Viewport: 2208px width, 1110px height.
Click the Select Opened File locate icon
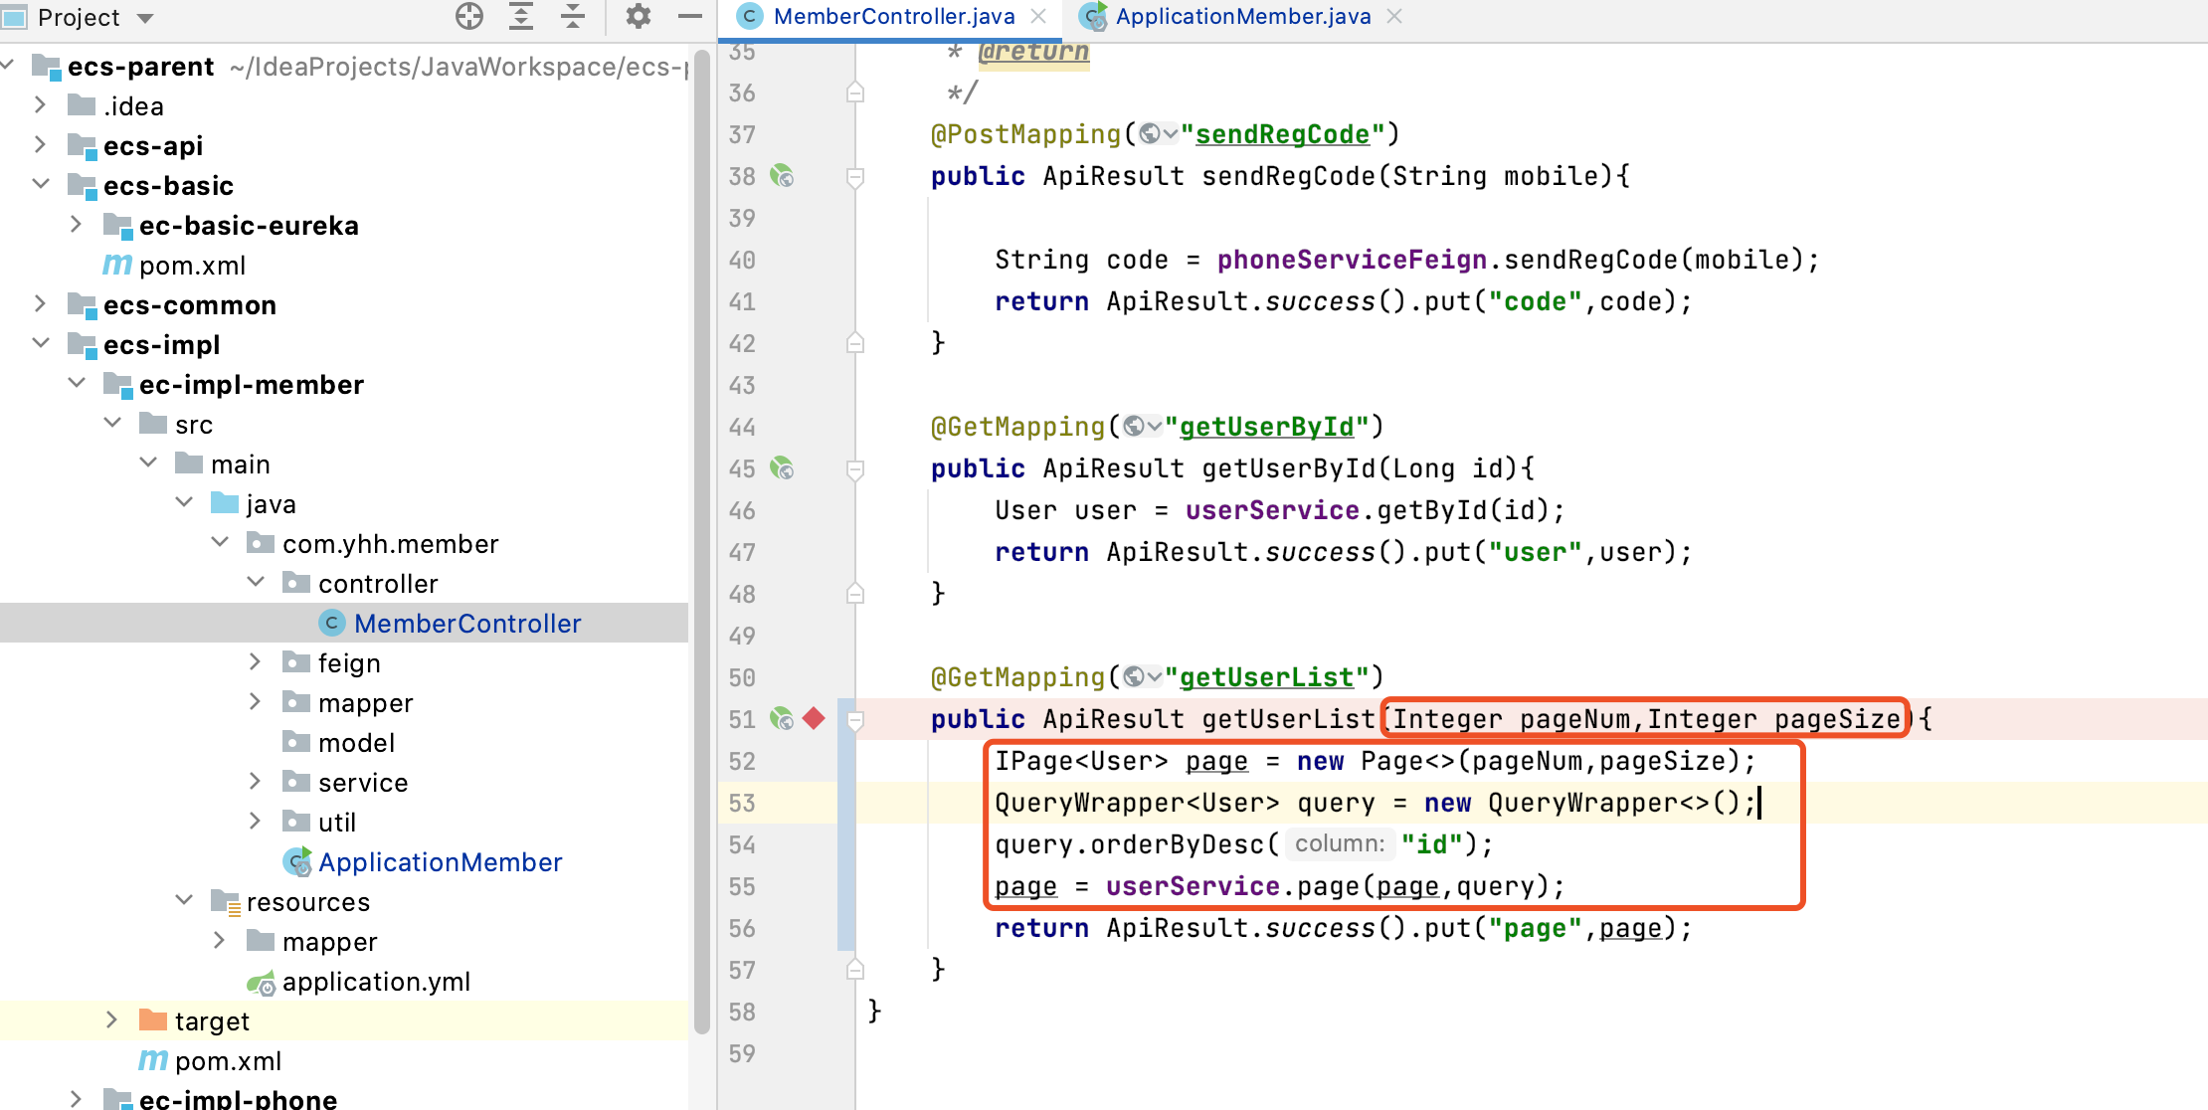(x=469, y=16)
